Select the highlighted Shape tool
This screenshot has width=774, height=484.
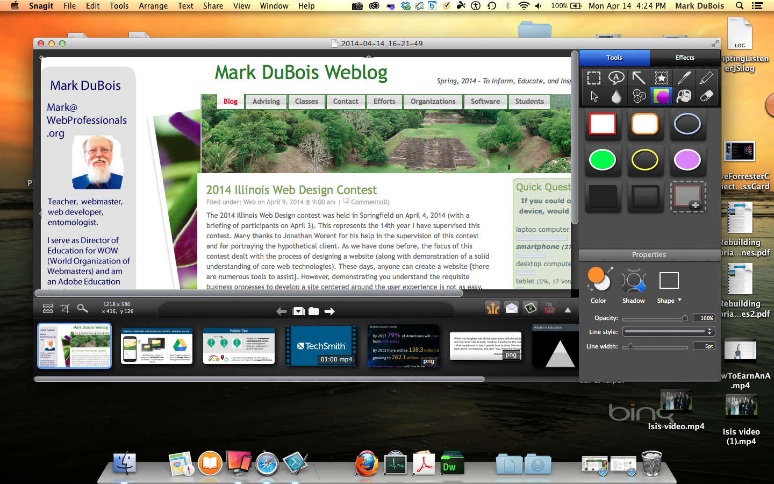662,96
